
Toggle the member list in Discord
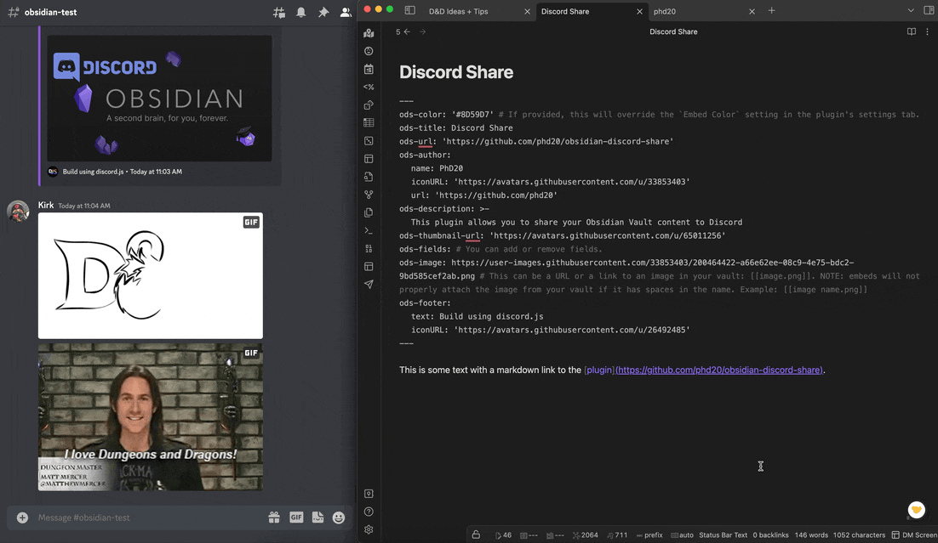tap(345, 12)
